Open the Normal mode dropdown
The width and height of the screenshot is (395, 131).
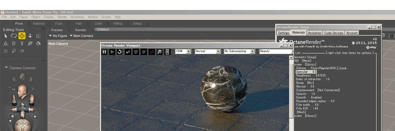[218, 51]
